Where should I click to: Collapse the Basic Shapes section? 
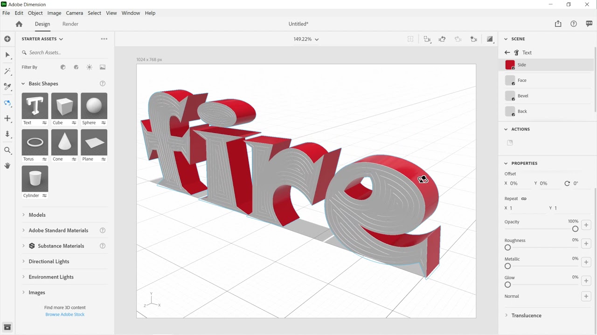point(23,84)
